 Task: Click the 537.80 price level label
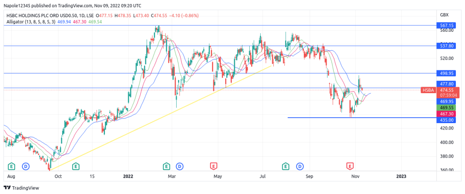click(x=447, y=46)
